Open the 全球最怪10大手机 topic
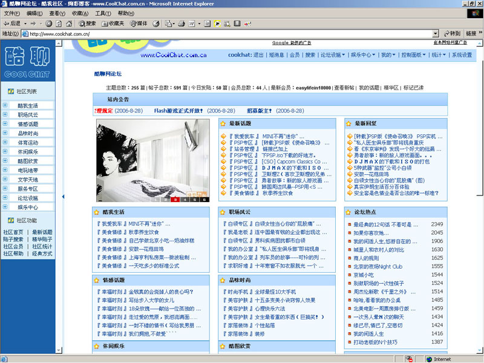This screenshot has width=484, height=363. pos(275,292)
